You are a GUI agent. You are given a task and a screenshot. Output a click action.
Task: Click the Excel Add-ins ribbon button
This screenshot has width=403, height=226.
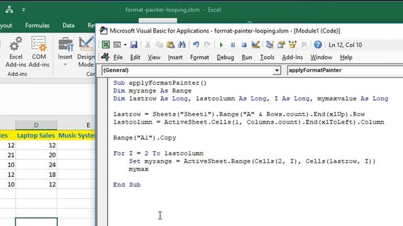16,52
